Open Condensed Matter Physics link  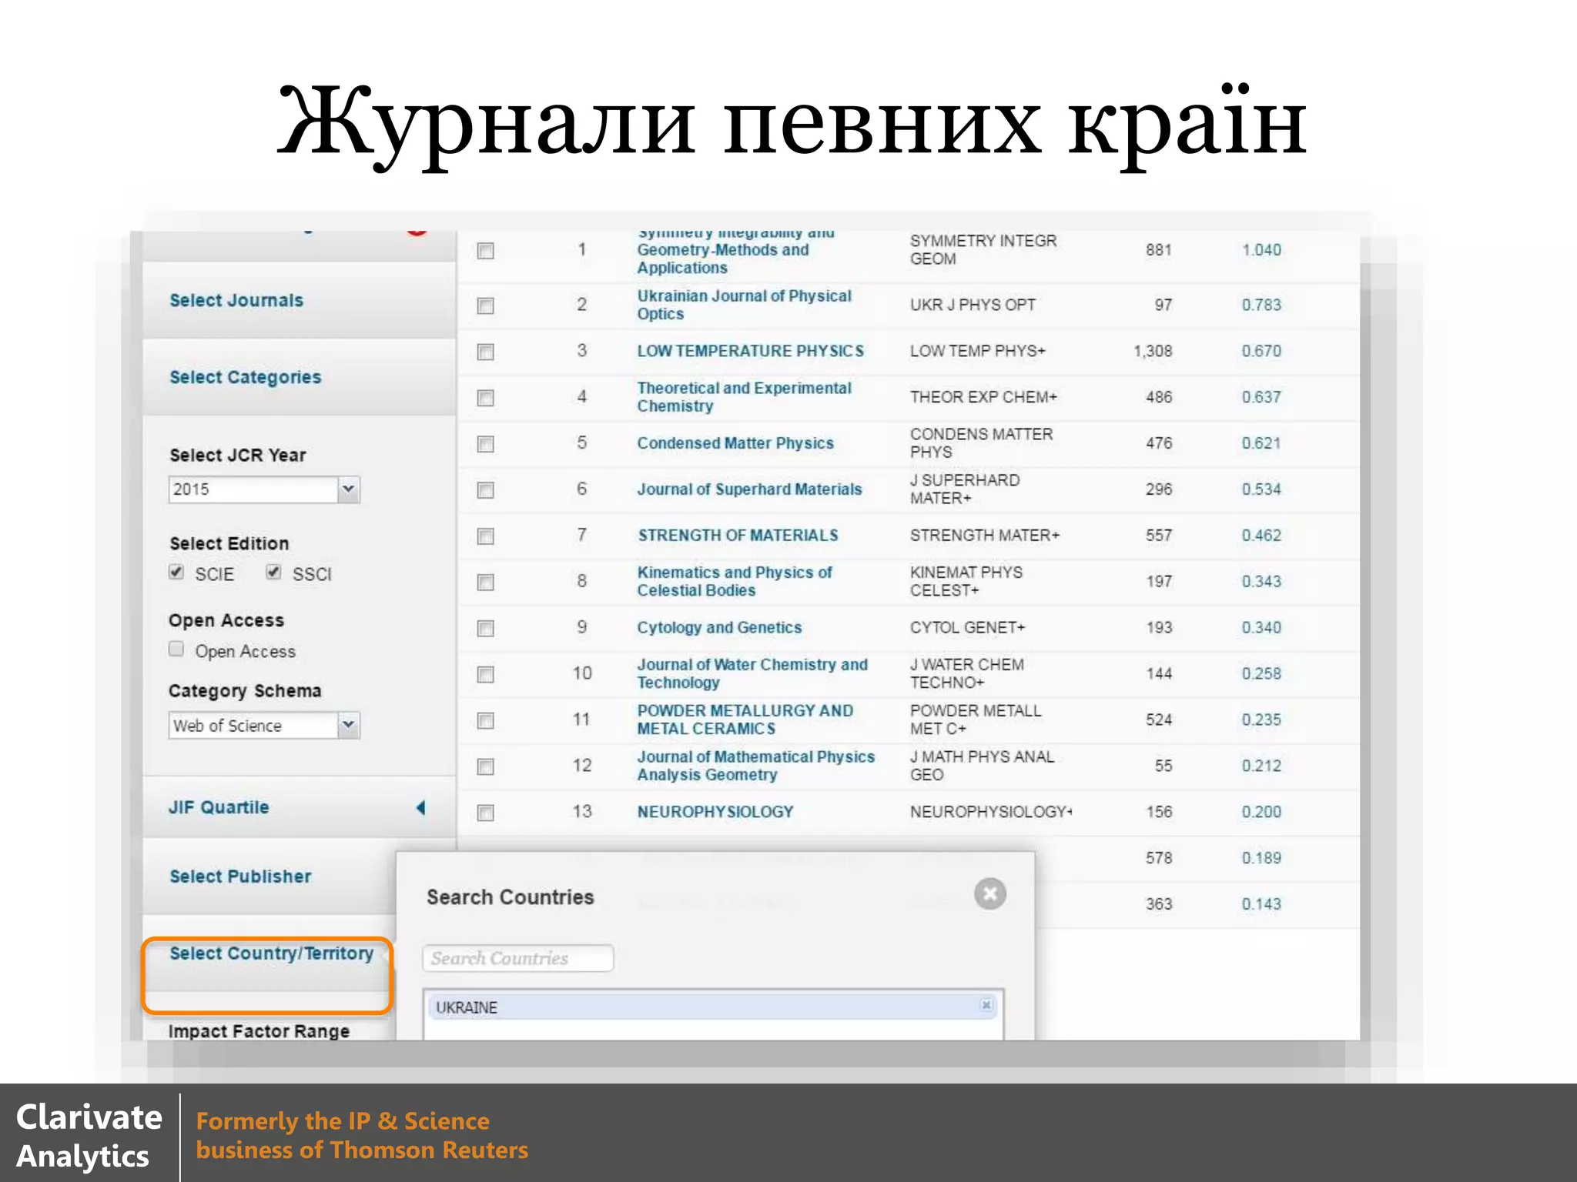click(735, 443)
